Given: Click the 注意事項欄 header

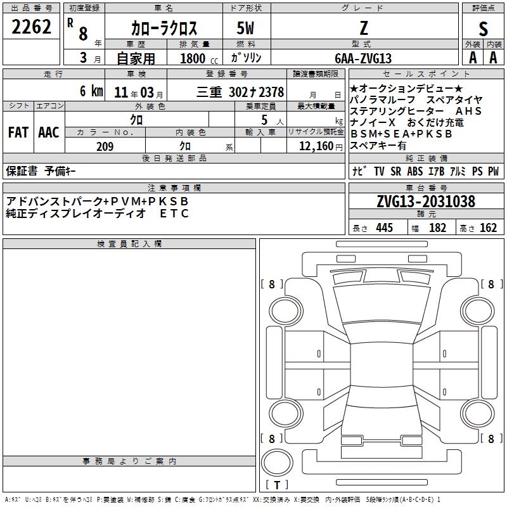Looking at the screenshot, I should coord(174,188).
